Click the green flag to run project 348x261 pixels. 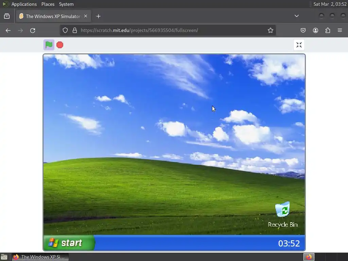click(49, 45)
